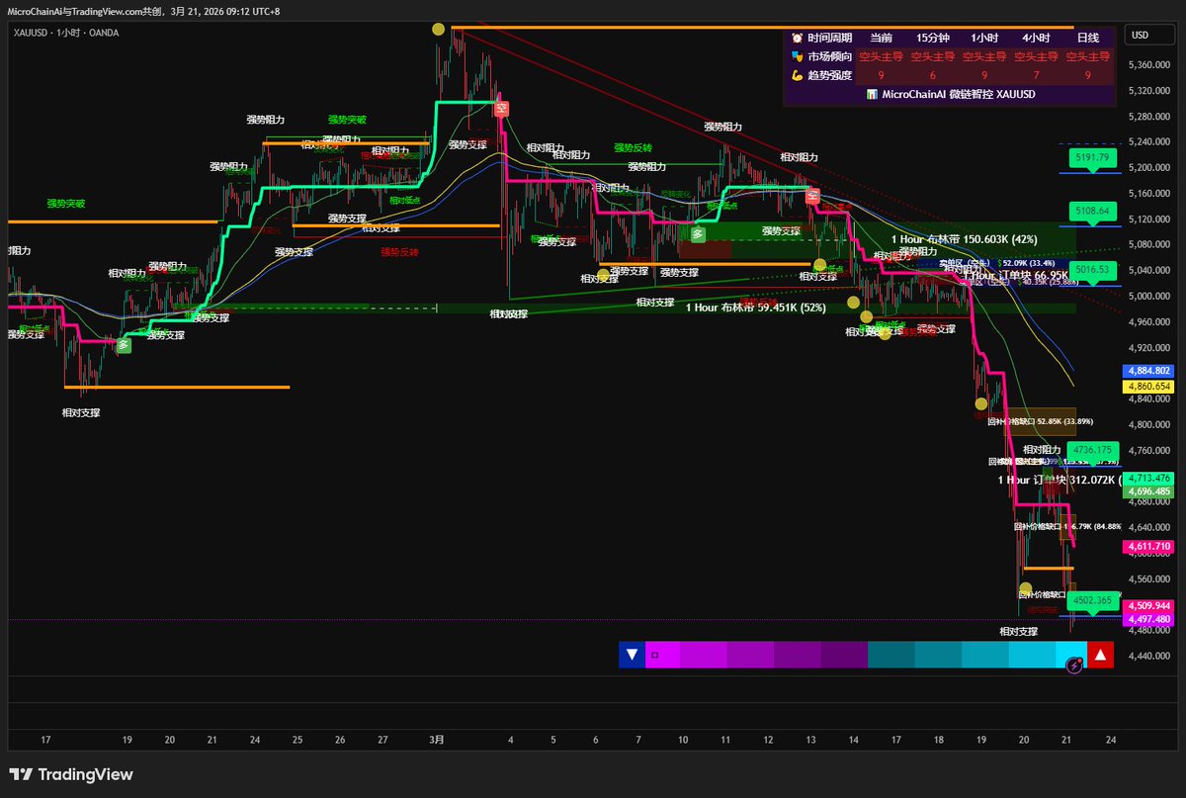Click the 时间周期 row label
This screenshot has height=798, width=1186.
(828, 38)
